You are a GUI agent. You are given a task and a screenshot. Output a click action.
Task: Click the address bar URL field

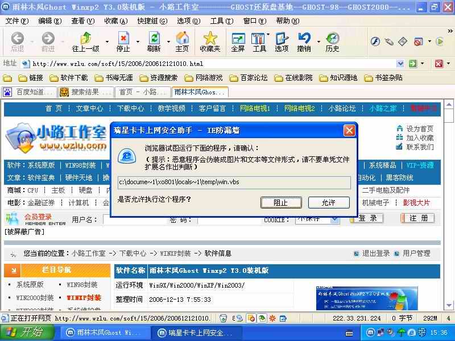[x=213, y=64]
